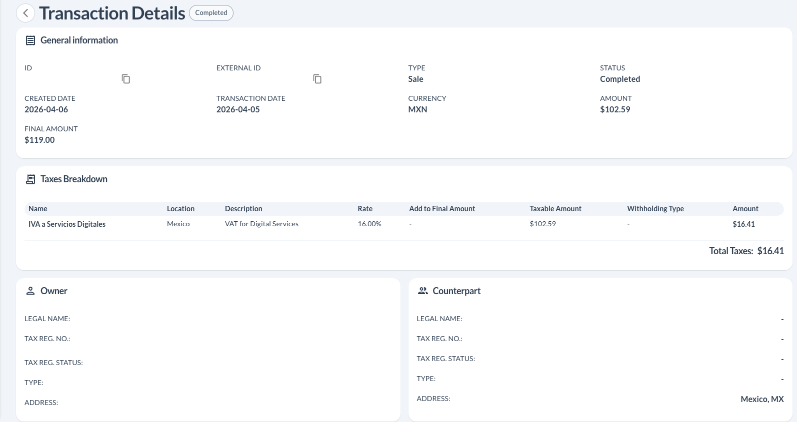The width and height of the screenshot is (797, 422).
Task: Click the Completed status badge
Action: [x=211, y=13]
